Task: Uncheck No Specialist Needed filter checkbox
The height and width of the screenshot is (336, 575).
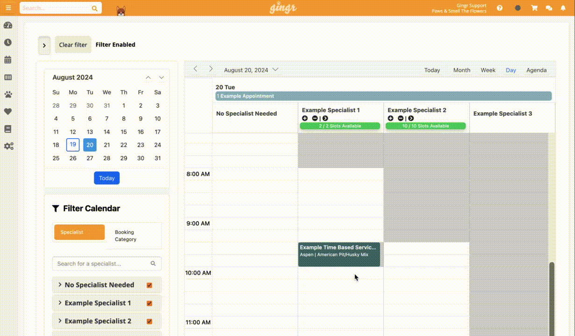Action: point(150,285)
